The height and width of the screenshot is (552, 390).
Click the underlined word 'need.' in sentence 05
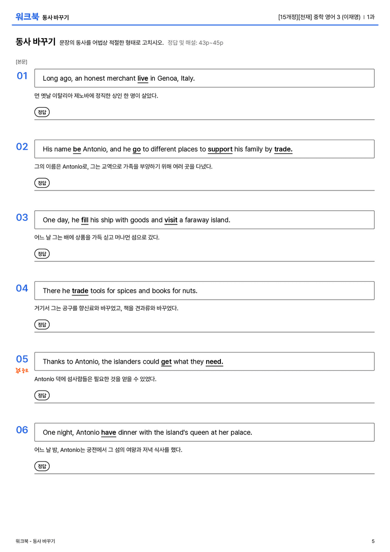pyautogui.click(x=214, y=362)
